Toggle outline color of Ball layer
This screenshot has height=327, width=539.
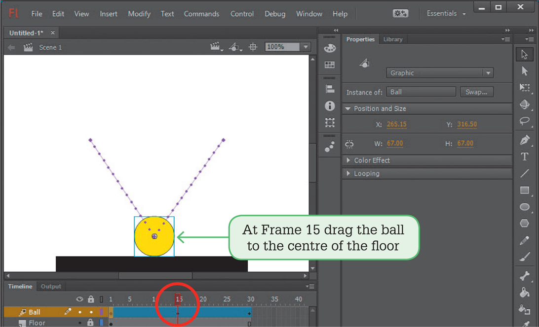[x=101, y=312]
